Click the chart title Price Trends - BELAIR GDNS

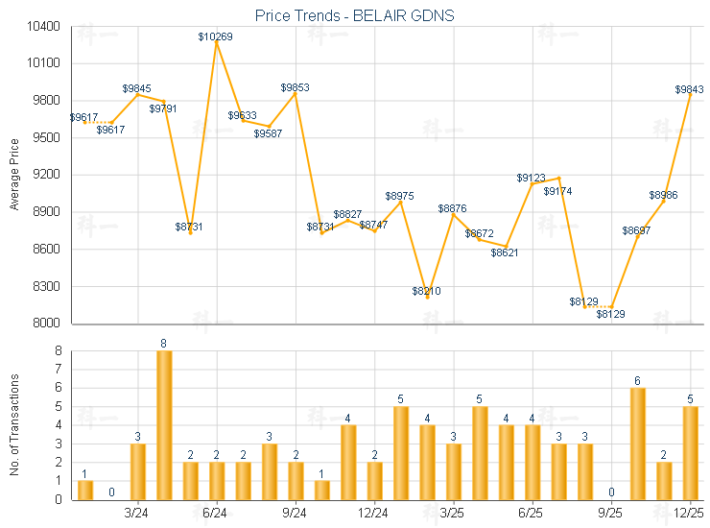(x=355, y=15)
